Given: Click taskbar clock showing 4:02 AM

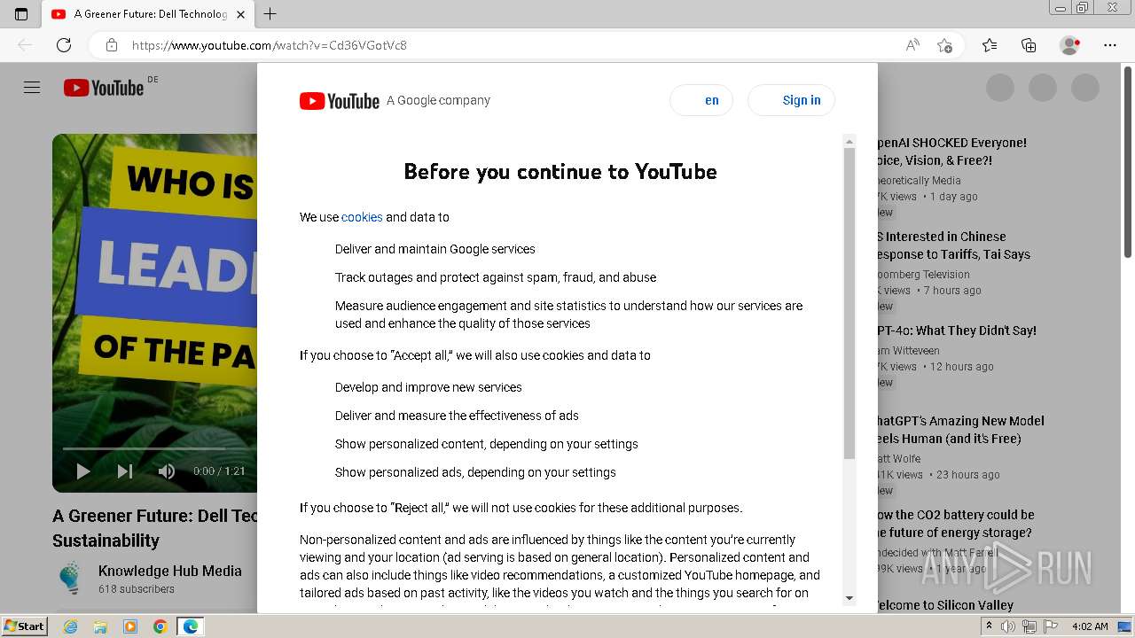Looking at the screenshot, I should pyautogui.click(x=1090, y=626).
